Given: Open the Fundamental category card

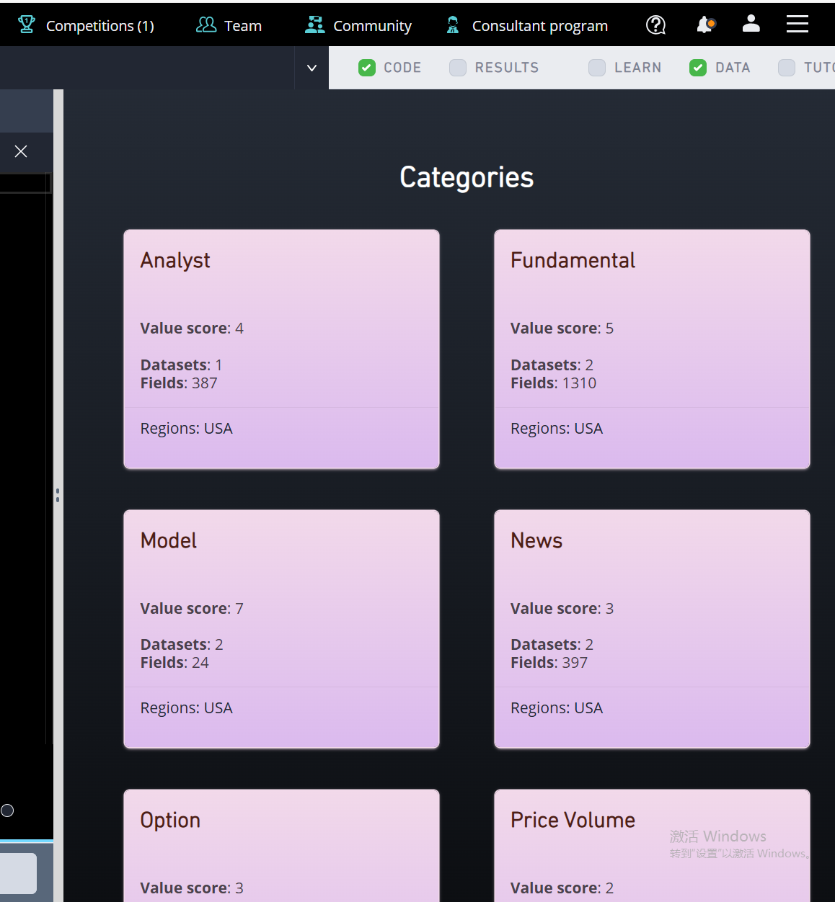Looking at the screenshot, I should click(652, 349).
